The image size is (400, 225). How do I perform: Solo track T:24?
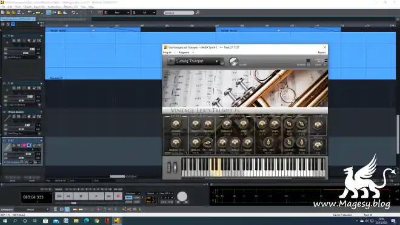click(14, 41)
